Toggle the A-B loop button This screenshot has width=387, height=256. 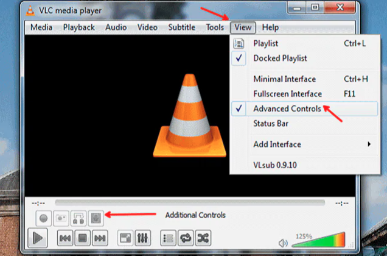coord(78,218)
